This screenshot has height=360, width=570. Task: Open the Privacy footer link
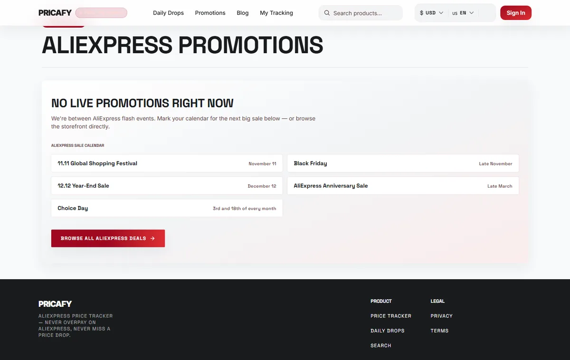pyautogui.click(x=442, y=316)
